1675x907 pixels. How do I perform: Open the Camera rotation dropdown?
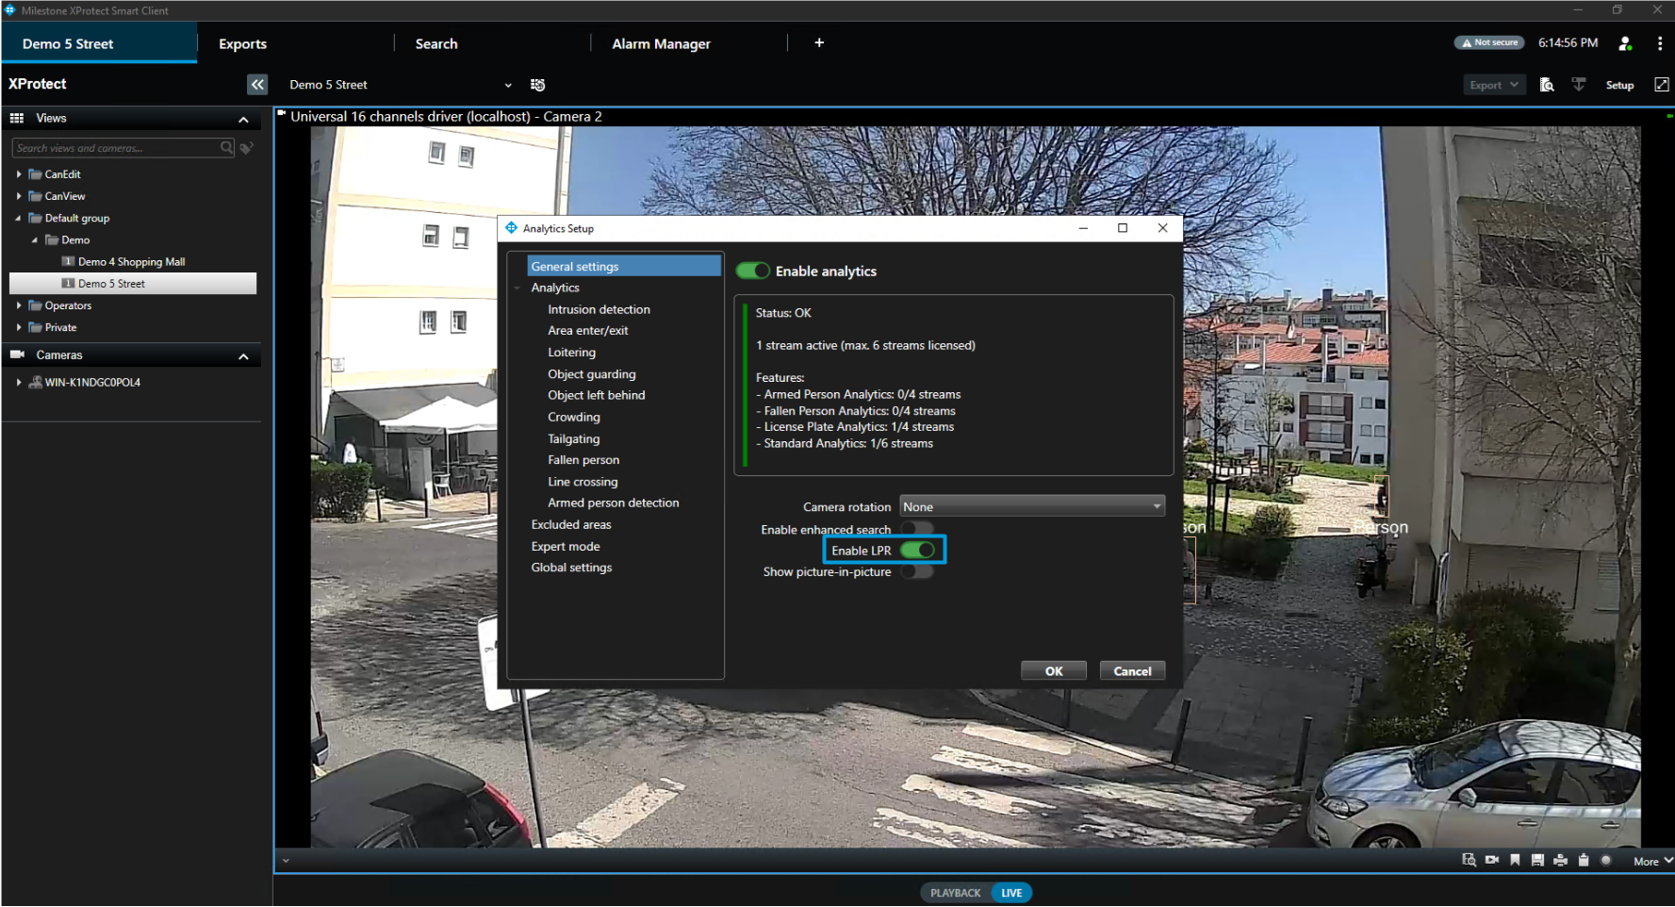[1031, 507]
